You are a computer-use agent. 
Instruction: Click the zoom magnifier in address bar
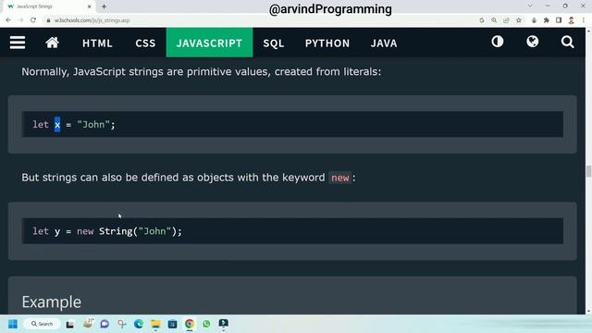pos(494,20)
